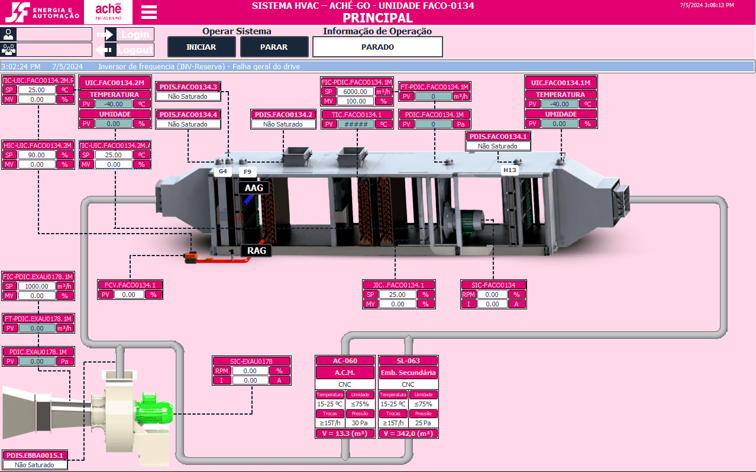The image size is (756, 472).
Task: Select the alarm message banner row
Action: (x=378, y=66)
